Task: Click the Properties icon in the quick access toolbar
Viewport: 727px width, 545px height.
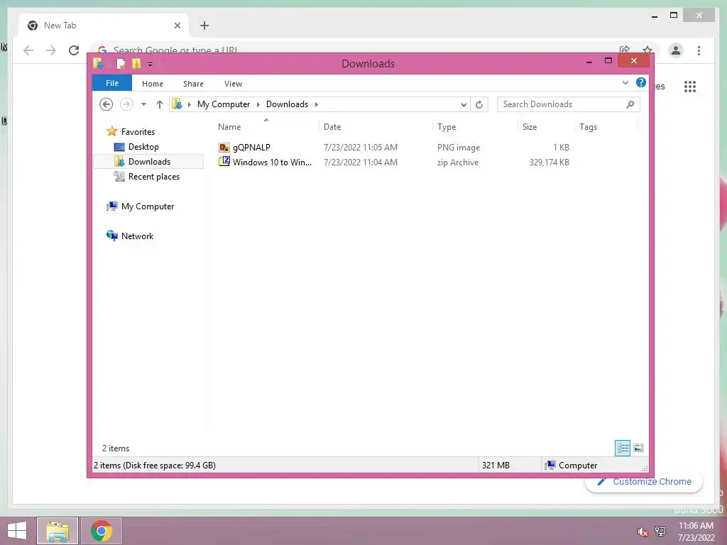Action: point(121,63)
